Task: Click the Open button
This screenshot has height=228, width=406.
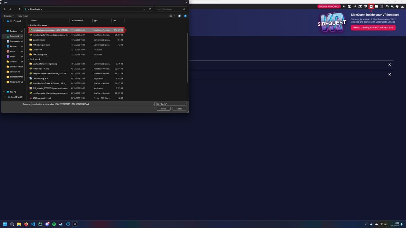Action: [x=163, y=109]
